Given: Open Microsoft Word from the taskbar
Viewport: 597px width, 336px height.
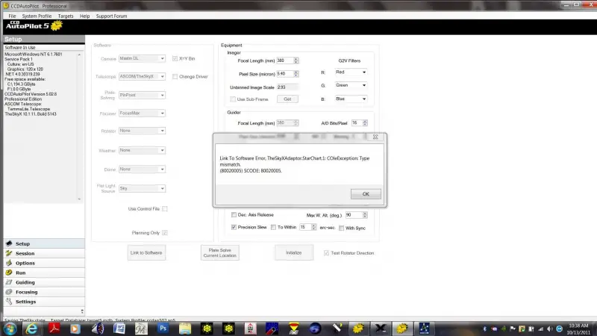Looking at the screenshot, I should [x=119, y=329].
